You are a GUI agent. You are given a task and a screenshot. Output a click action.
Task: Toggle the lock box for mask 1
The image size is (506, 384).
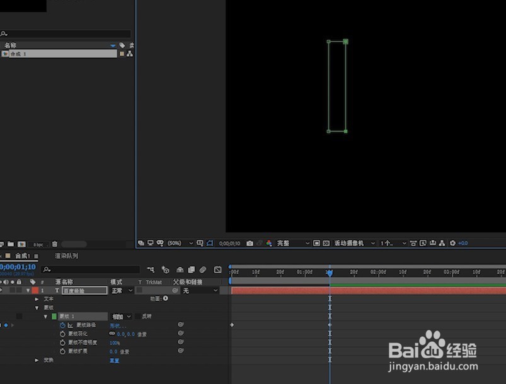click(20, 316)
